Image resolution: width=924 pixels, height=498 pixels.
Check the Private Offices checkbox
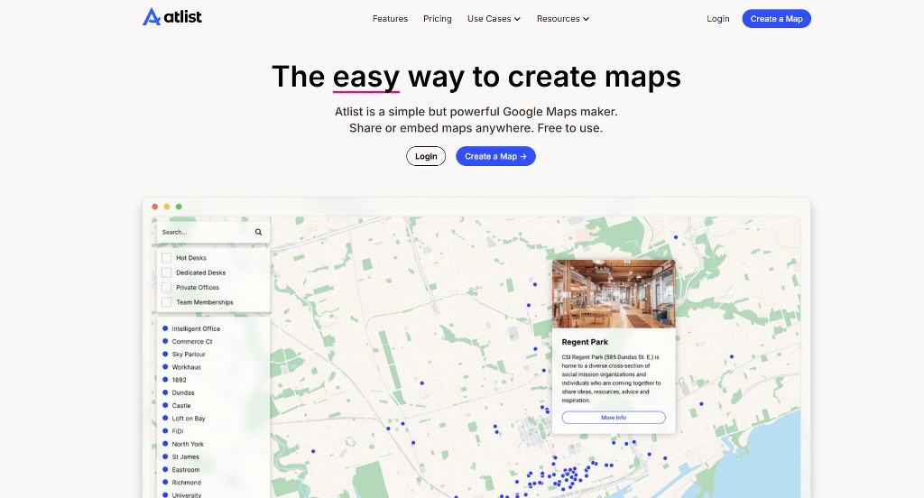[x=167, y=287]
